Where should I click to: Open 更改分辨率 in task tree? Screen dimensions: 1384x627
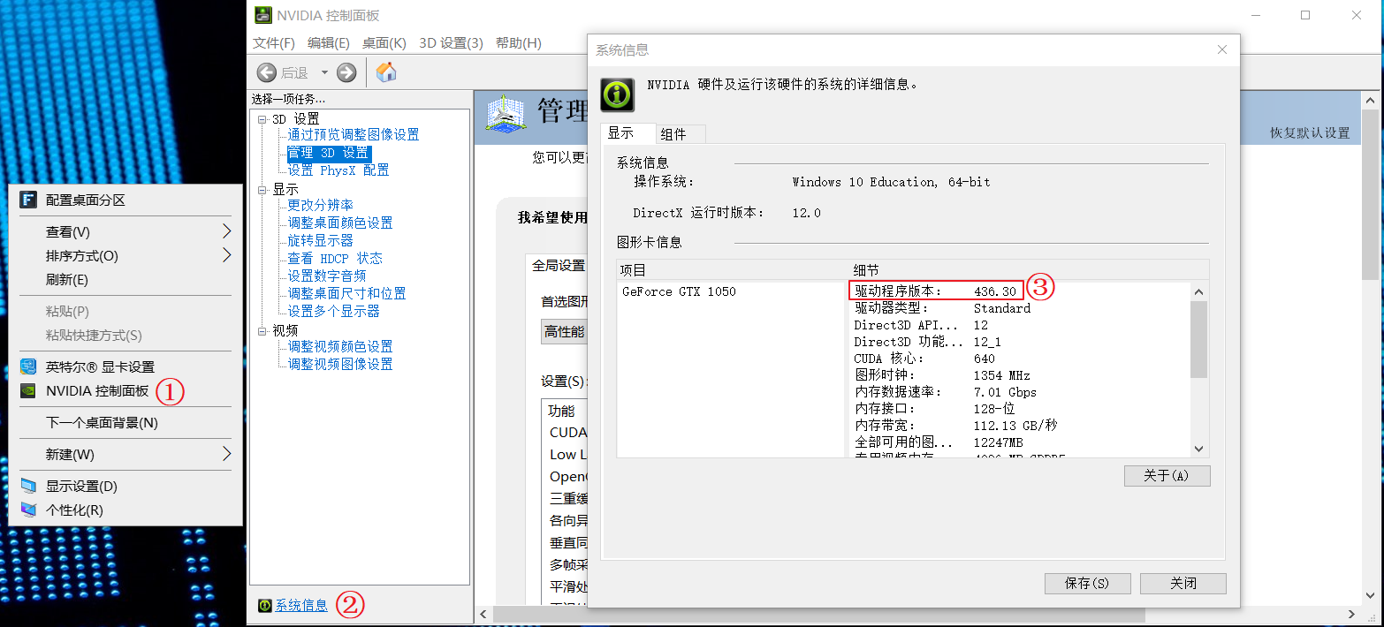click(x=321, y=205)
